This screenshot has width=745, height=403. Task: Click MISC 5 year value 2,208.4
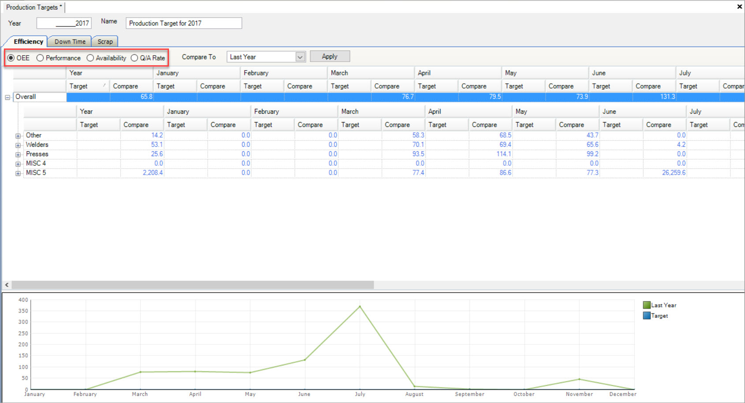tap(153, 172)
